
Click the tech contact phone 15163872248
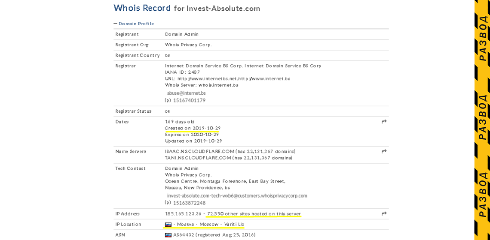pos(190,203)
